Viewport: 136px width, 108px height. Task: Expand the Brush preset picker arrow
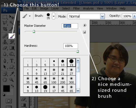coord(54,16)
